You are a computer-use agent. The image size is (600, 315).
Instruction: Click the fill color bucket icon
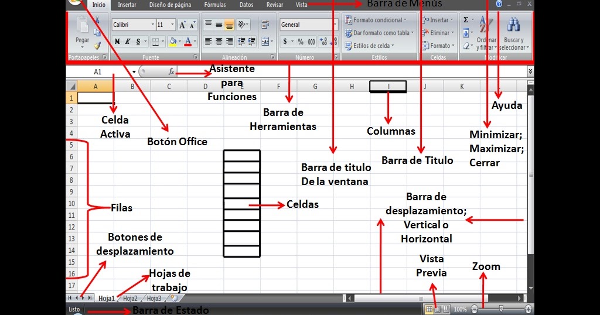click(173, 42)
